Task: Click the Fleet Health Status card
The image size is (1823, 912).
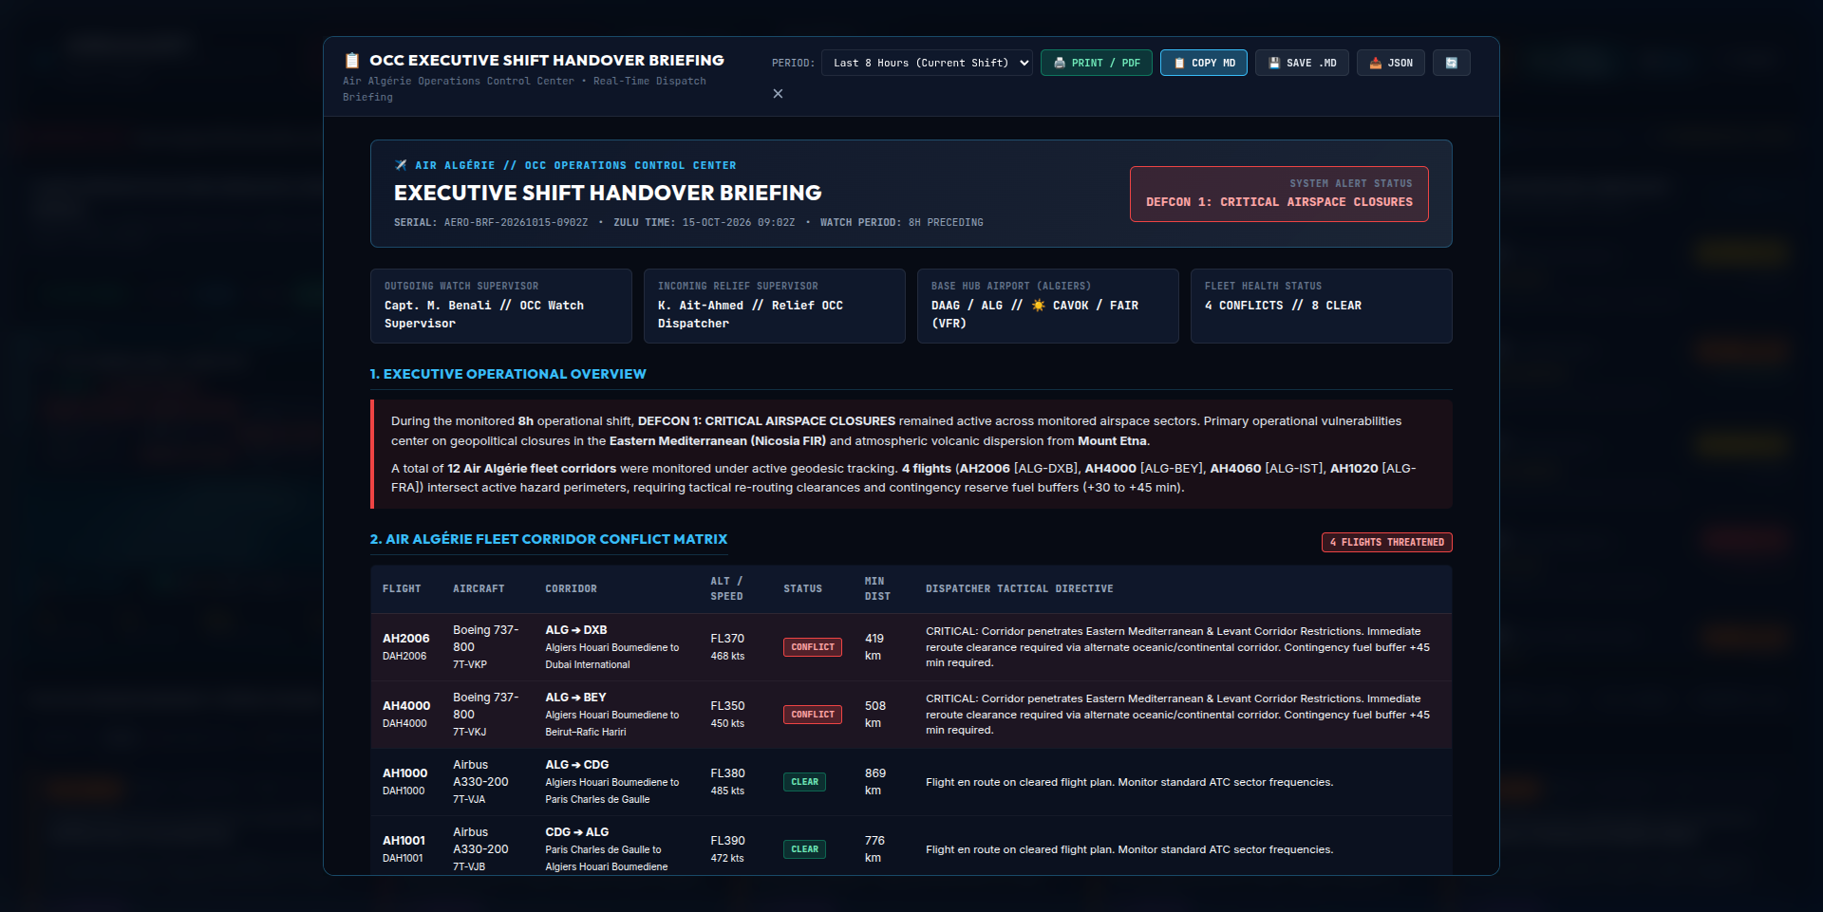Action: [x=1322, y=306]
